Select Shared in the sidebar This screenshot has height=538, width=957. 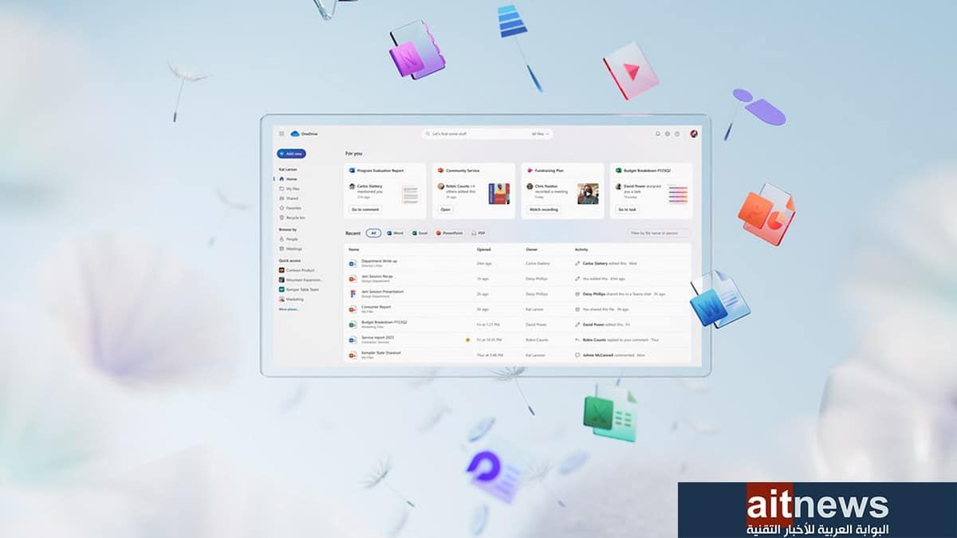click(291, 198)
